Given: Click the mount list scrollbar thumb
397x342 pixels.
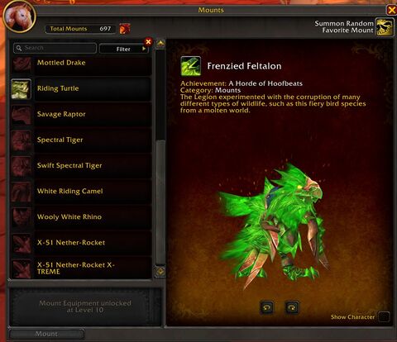Looking at the screenshot, I should point(160,202).
